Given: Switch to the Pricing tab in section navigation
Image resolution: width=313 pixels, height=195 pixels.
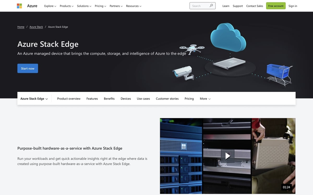Looking at the screenshot, I should [x=189, y=99].
